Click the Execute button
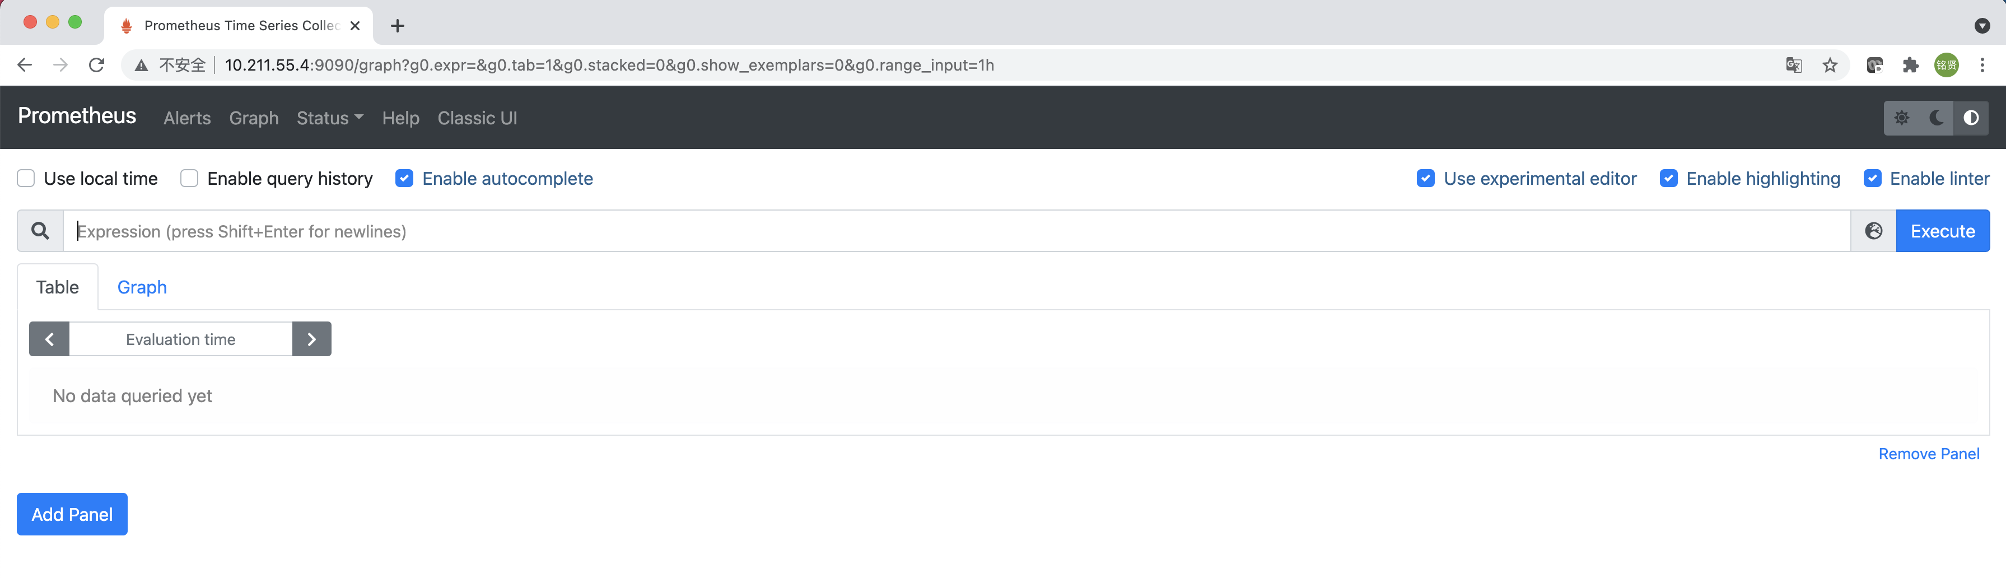 click(1942, 231)
